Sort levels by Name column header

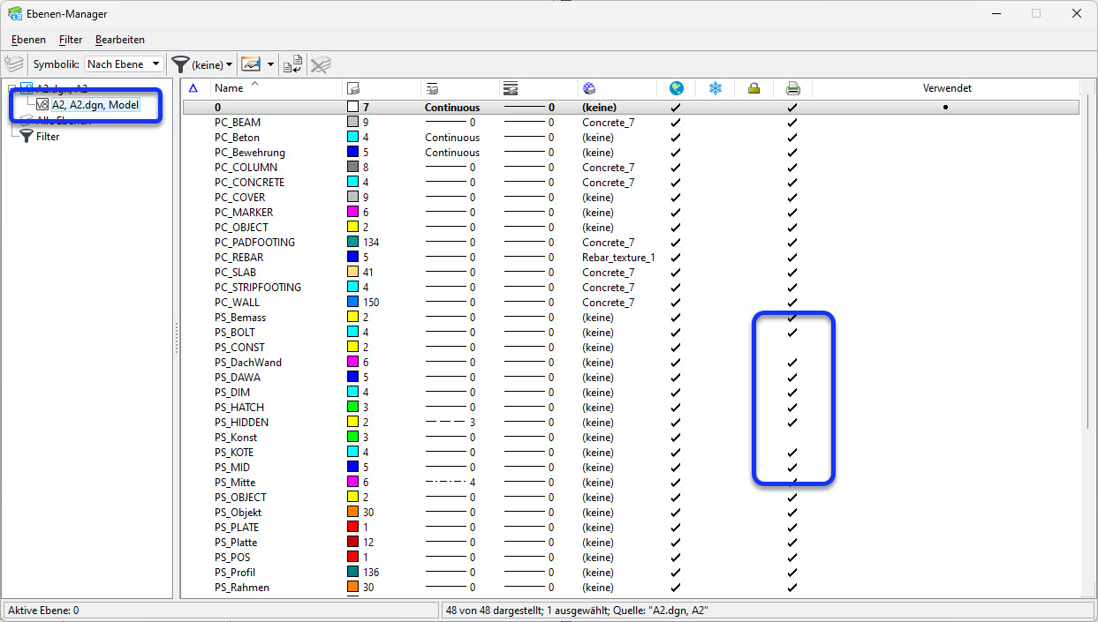[x=230, y=88]
